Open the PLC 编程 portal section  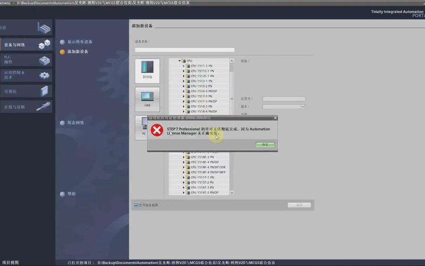[x=25, y=60]
